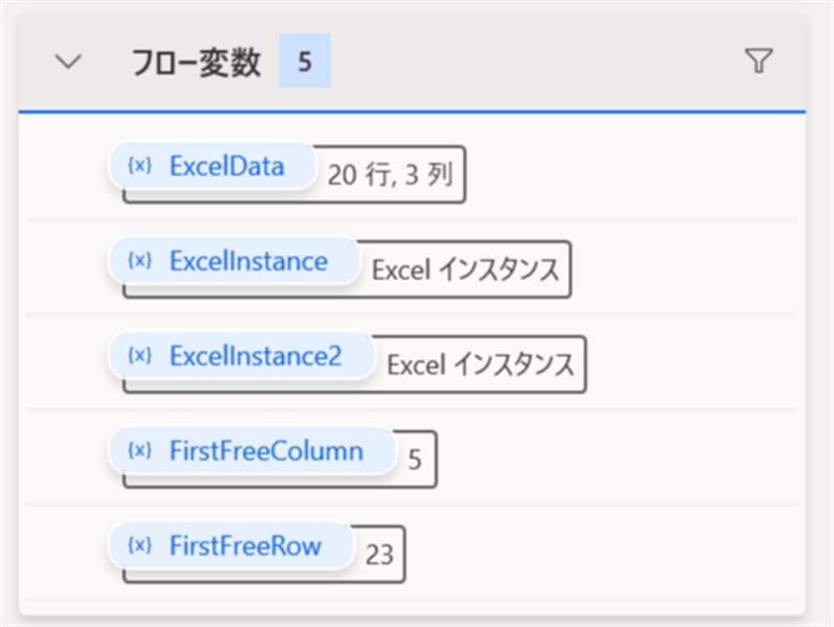Open the Excel インスタンス value of ExcelInstance2
Screen dimensions: 834x627
[x=480, y=364]
